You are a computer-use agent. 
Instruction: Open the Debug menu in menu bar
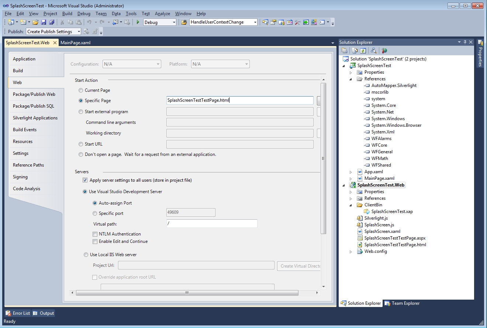point(84,14)
